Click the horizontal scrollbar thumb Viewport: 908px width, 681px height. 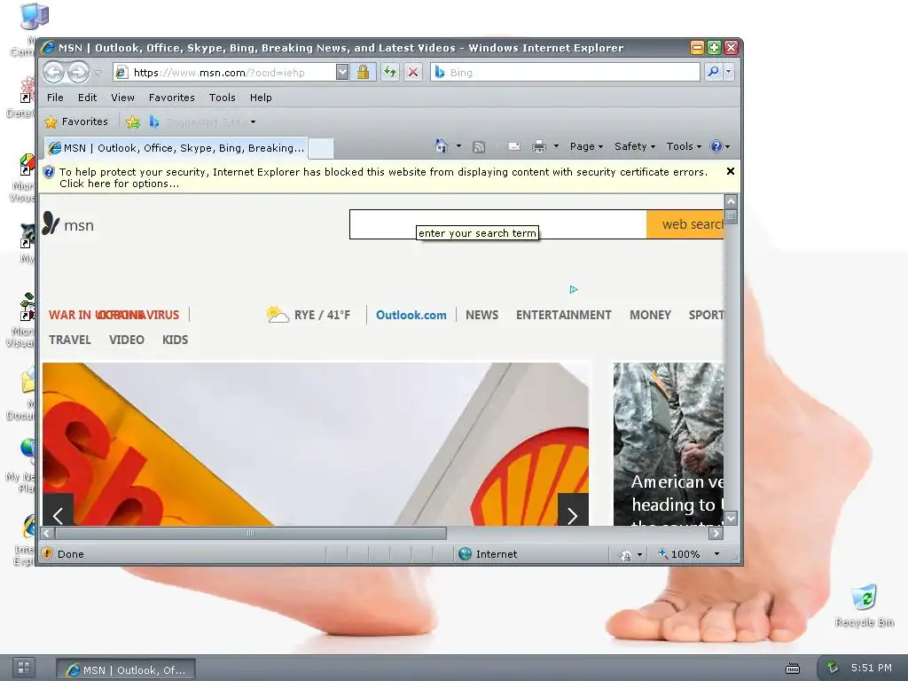(251, 533)
